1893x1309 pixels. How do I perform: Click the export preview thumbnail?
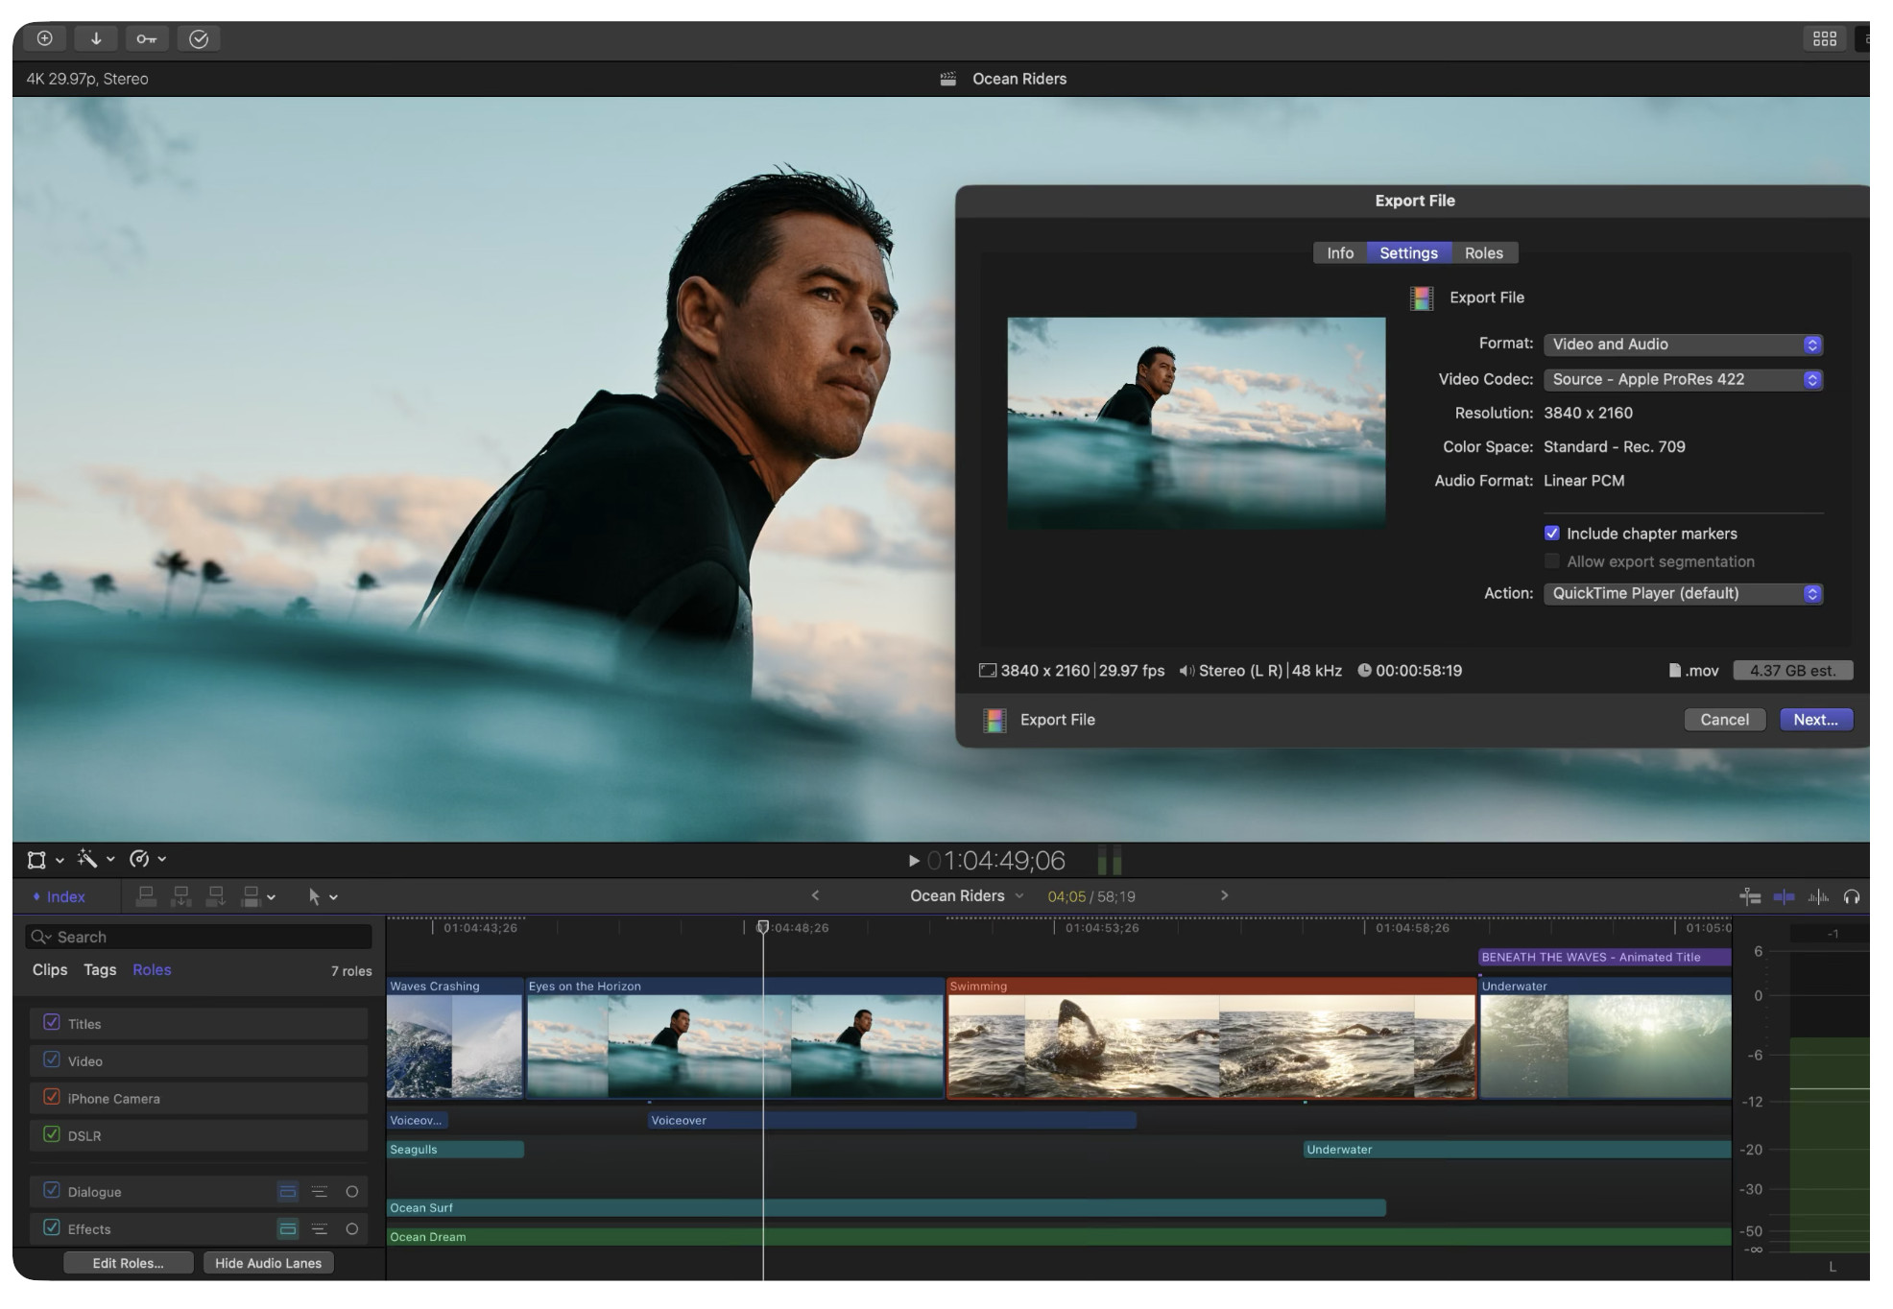tap(1196, 422)
